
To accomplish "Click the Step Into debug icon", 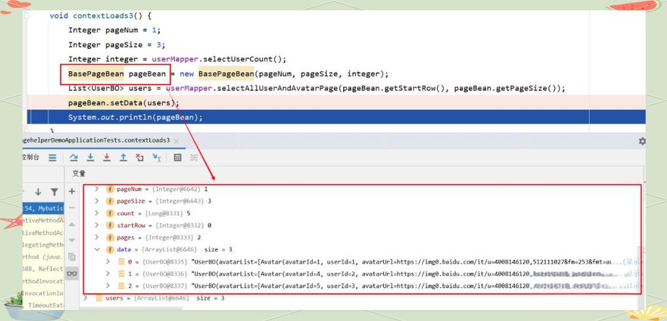I will (90, 157).
